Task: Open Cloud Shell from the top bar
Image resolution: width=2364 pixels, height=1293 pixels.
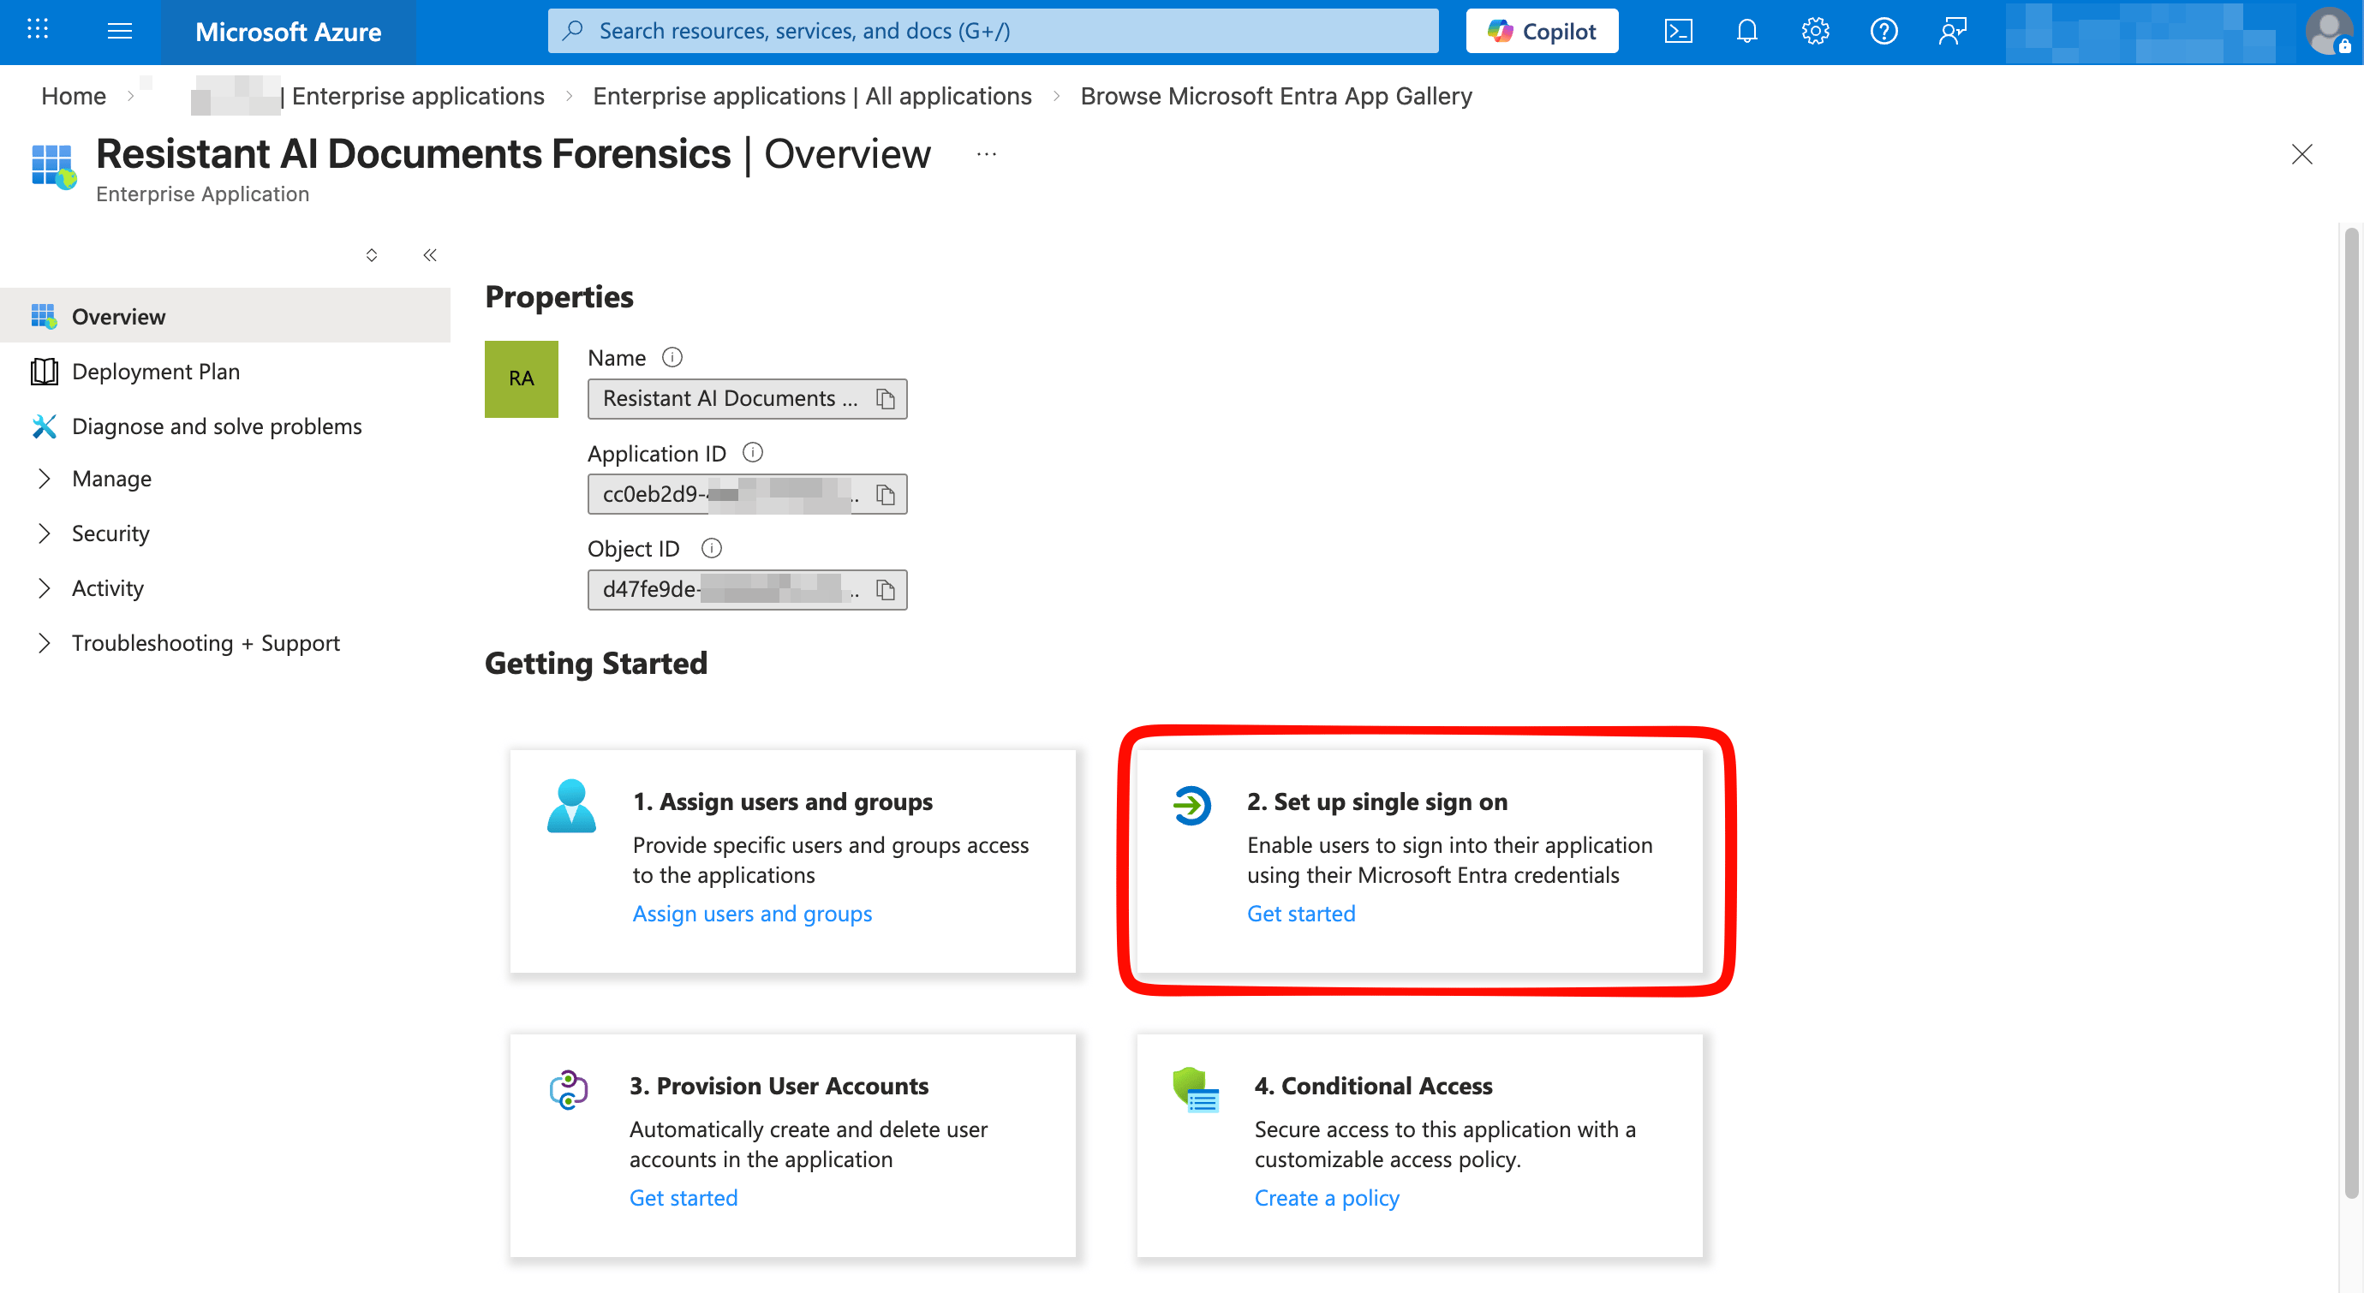Action: point(1678,31)
